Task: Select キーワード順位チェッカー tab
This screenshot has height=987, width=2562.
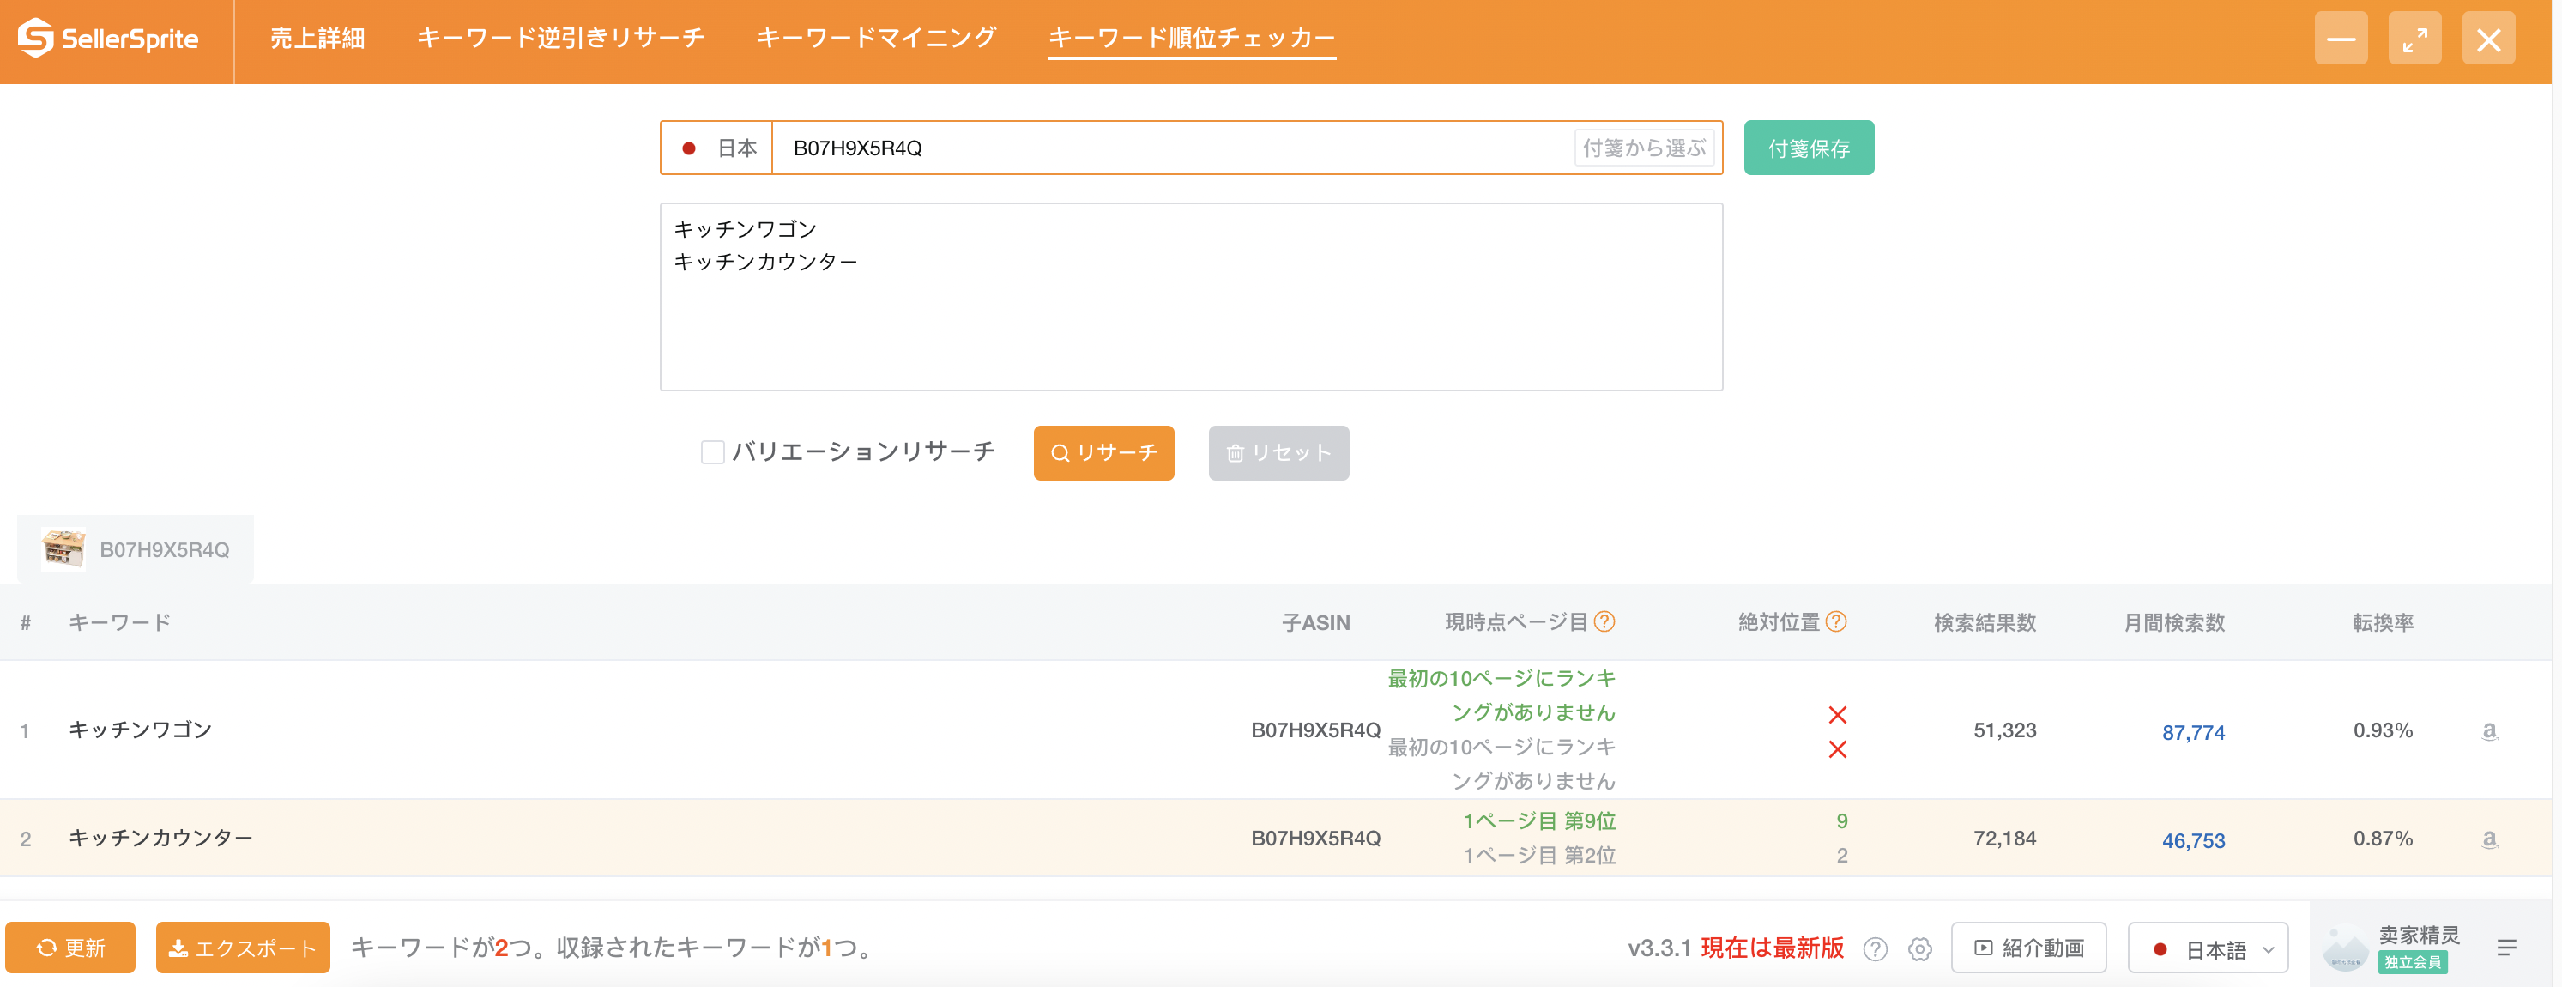Action: pos(1192,38)
